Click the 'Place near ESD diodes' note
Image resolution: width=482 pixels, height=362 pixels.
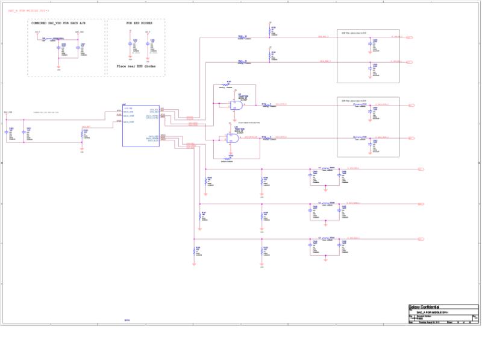coord(136,66)
